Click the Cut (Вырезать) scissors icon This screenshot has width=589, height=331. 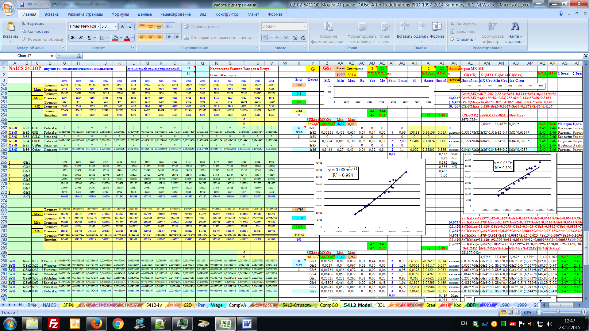(x=23, y=24)
